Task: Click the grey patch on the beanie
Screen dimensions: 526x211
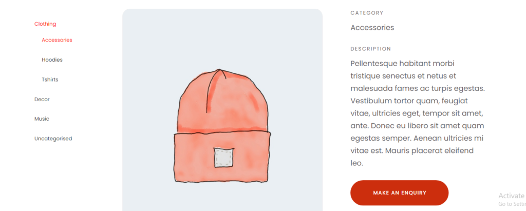Action: 224,157
